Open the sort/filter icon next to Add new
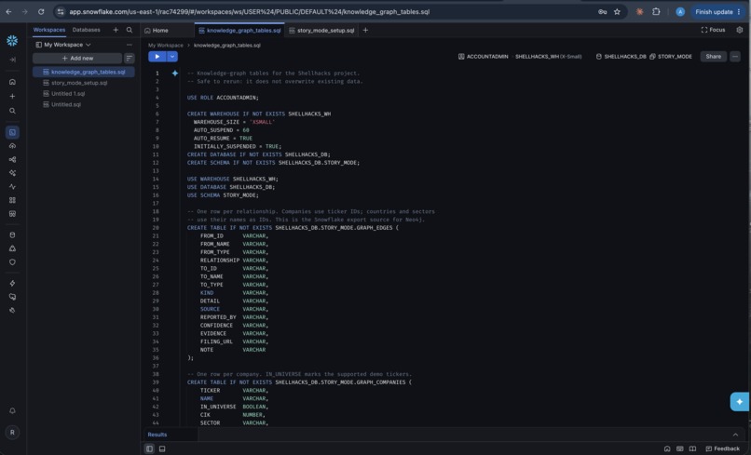This screenshot has height=455, width=751. tap(130, 59)
